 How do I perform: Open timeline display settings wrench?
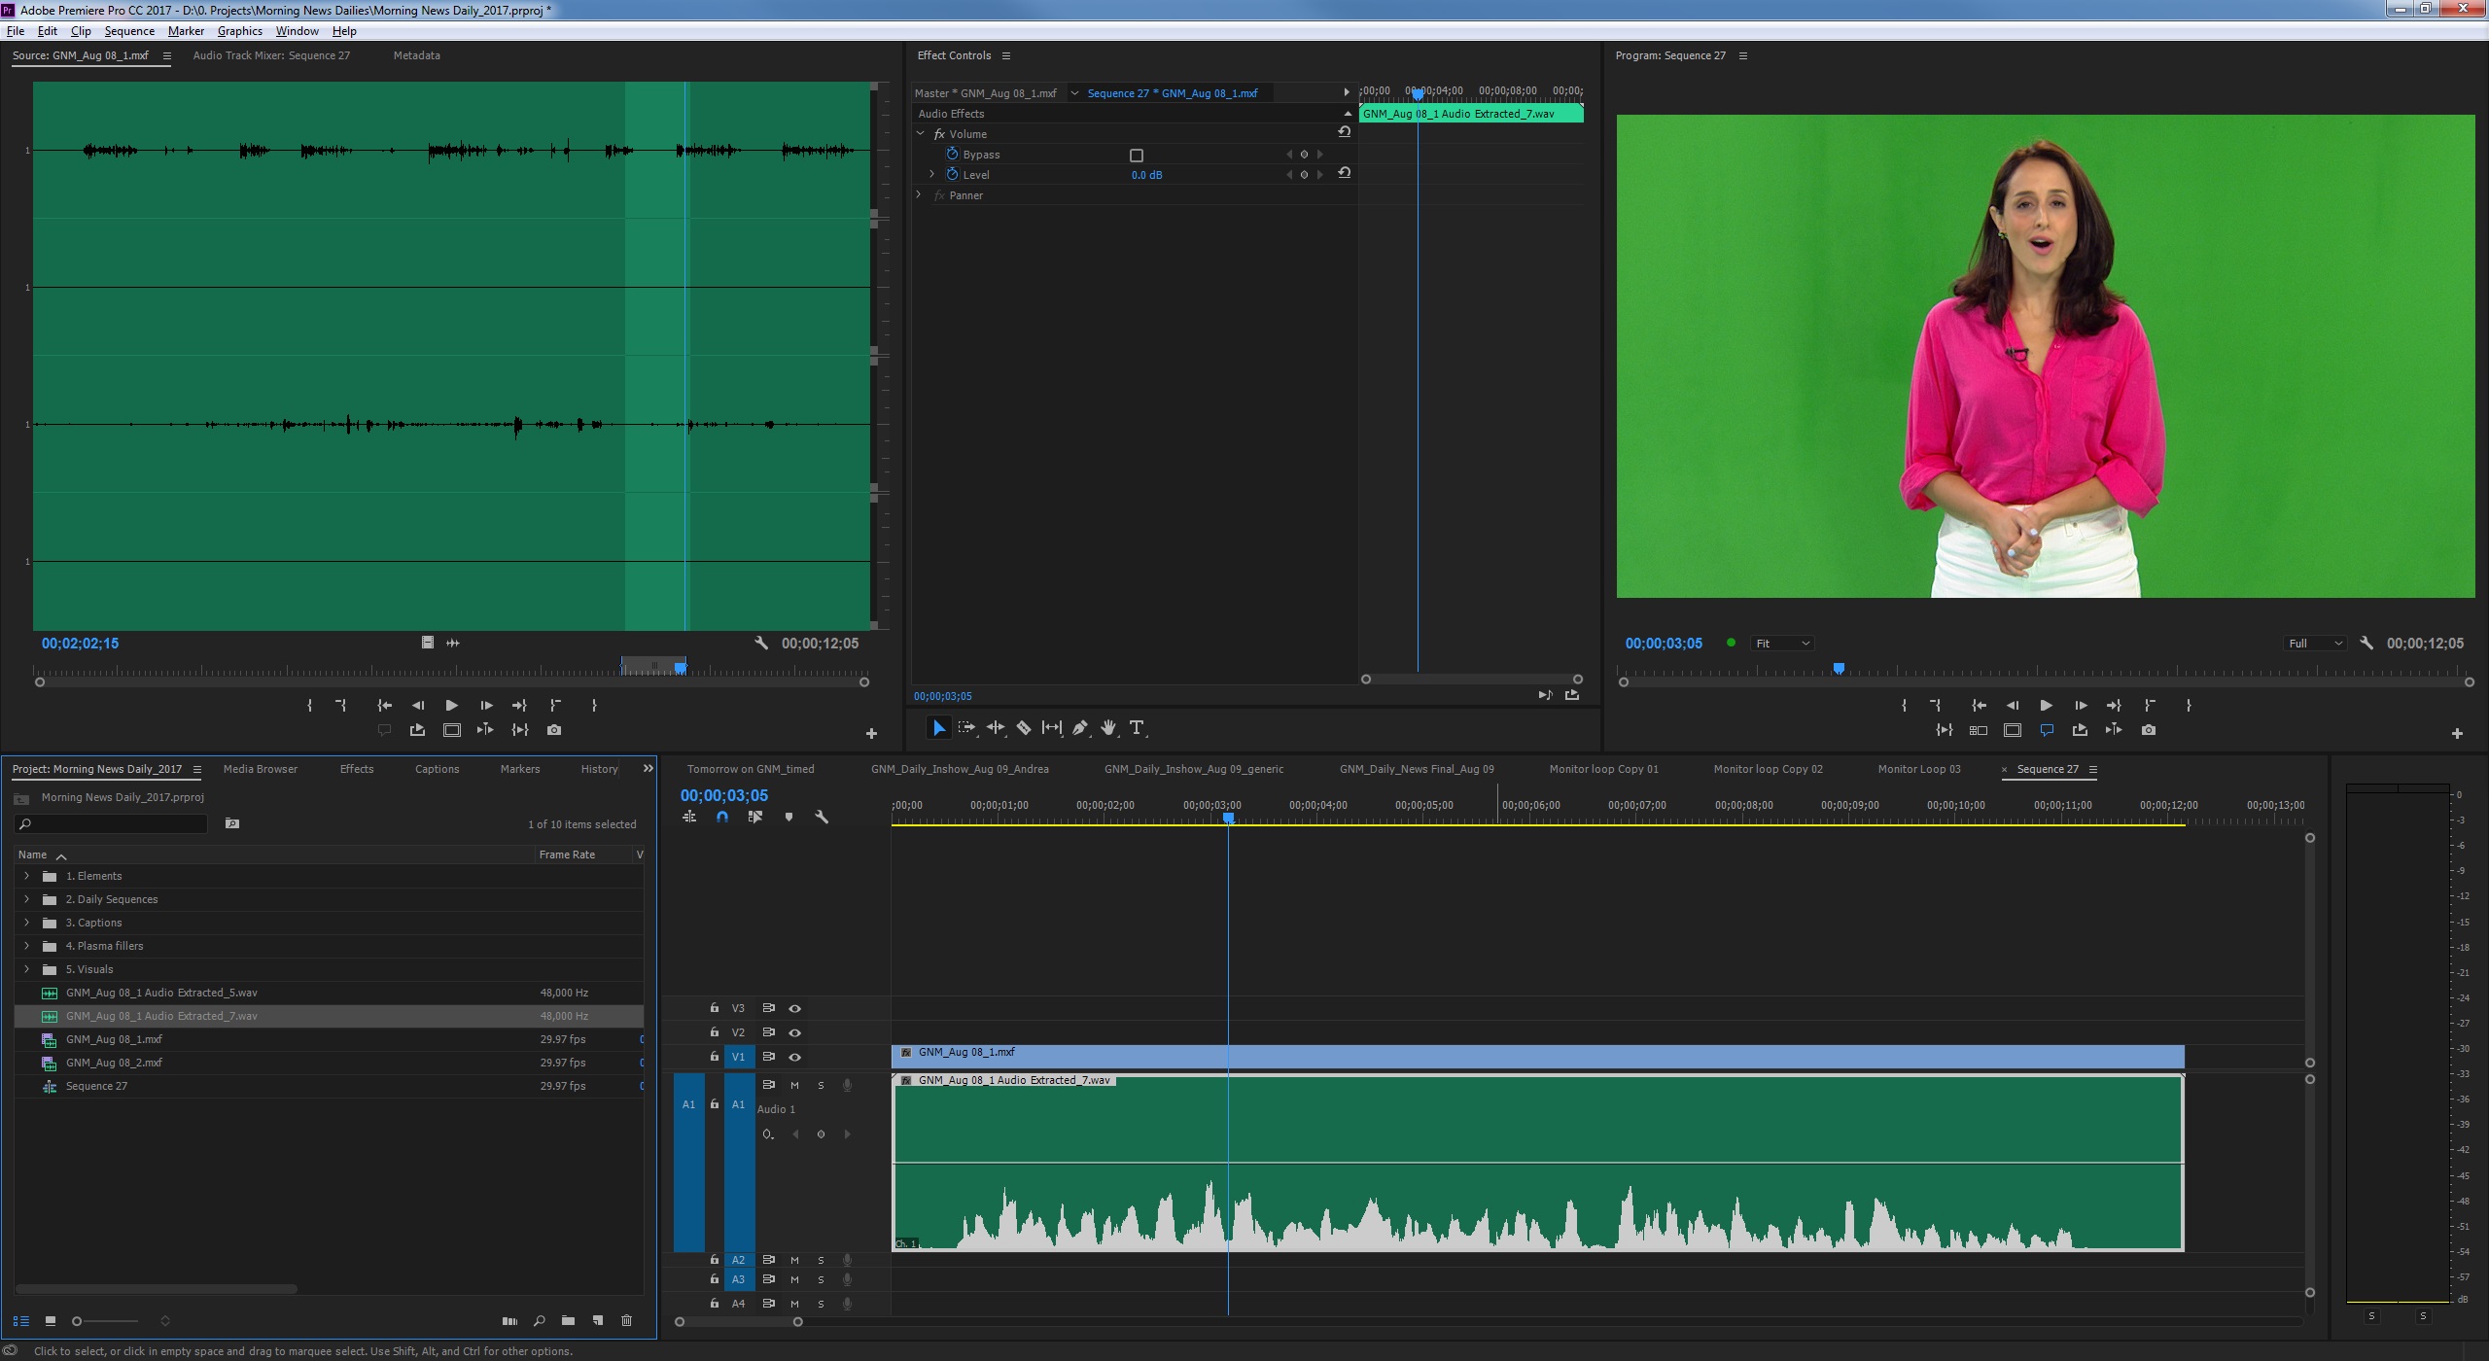click(822, 818)
